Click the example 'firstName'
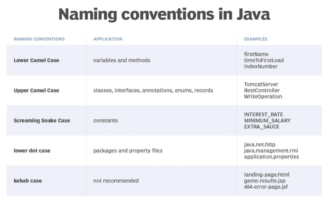 (256, 54)
